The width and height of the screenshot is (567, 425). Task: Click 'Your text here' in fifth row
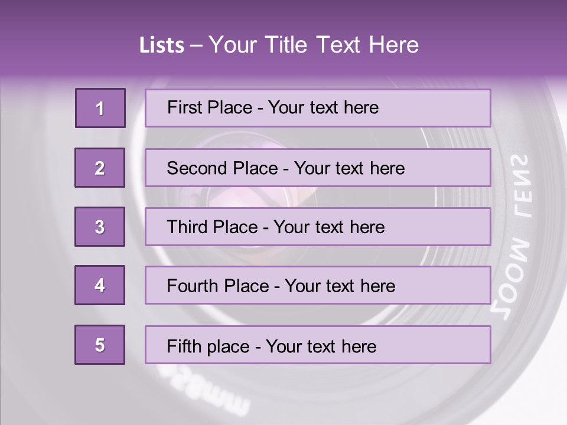321,346
